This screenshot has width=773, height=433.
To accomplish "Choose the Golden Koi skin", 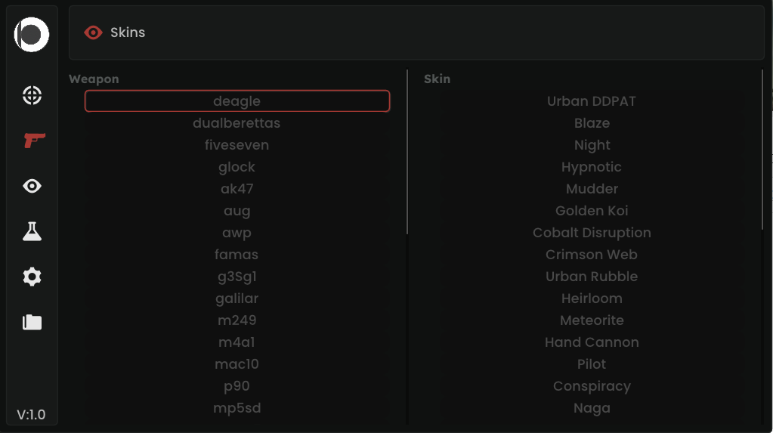I will tap(592, 211).
